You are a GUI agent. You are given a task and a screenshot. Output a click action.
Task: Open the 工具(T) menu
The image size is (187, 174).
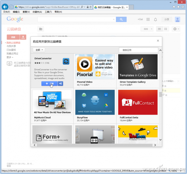(x=48, y=12)
